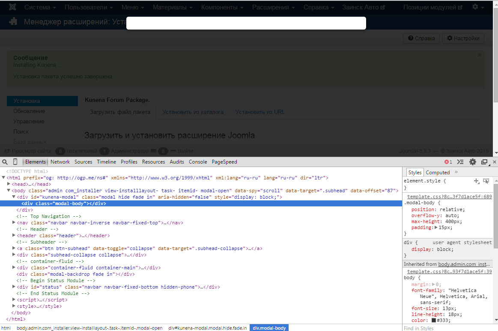Click the Joomla logo icon

click(x=12, y=7)
